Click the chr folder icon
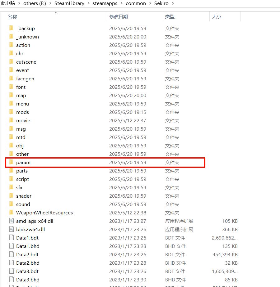This screenshot has height=287, width=280. click(12, 53)
